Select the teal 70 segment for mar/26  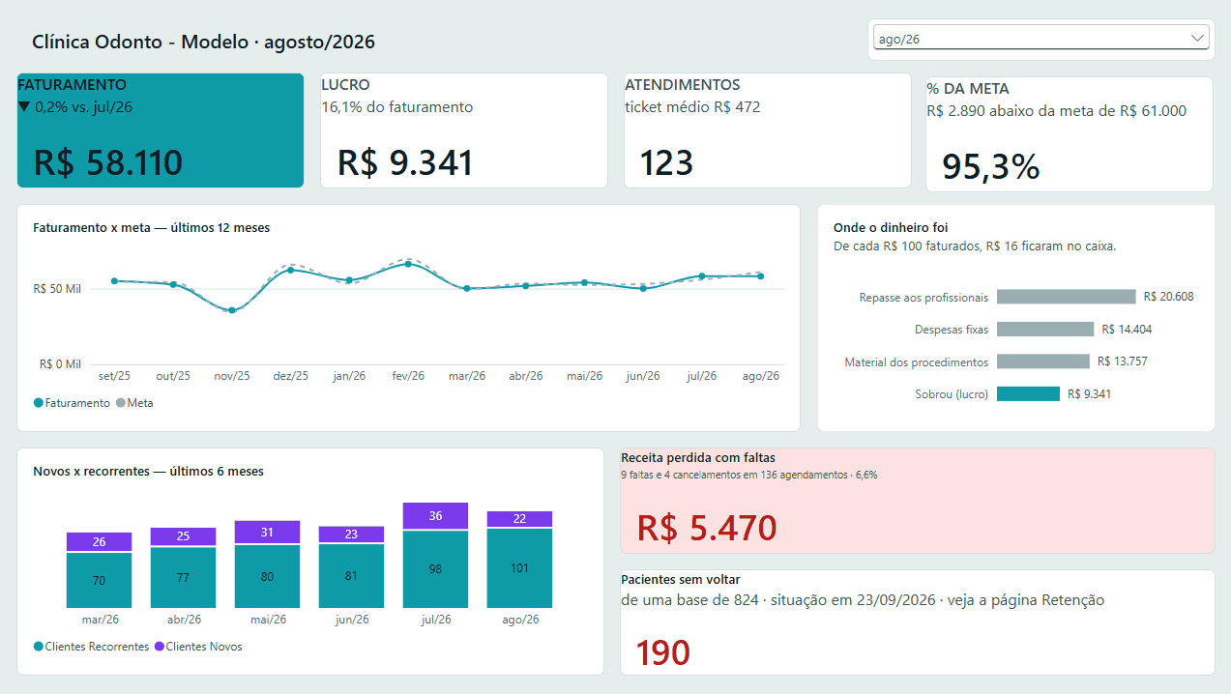99,581
